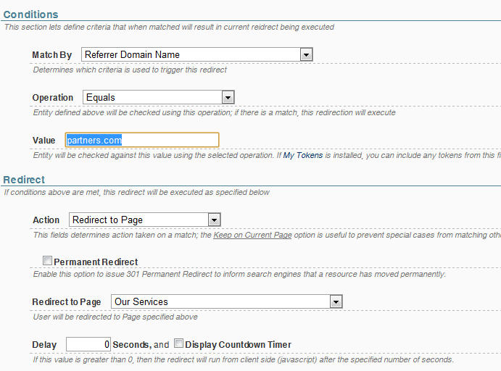Focus the Delay seconds input box
Image resolution: width=501 pixels, height=371 pixels.
[x=88, y=344]
